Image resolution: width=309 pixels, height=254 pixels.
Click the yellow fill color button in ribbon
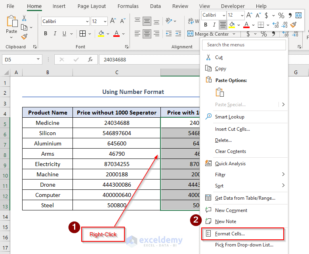click(101, 34)
